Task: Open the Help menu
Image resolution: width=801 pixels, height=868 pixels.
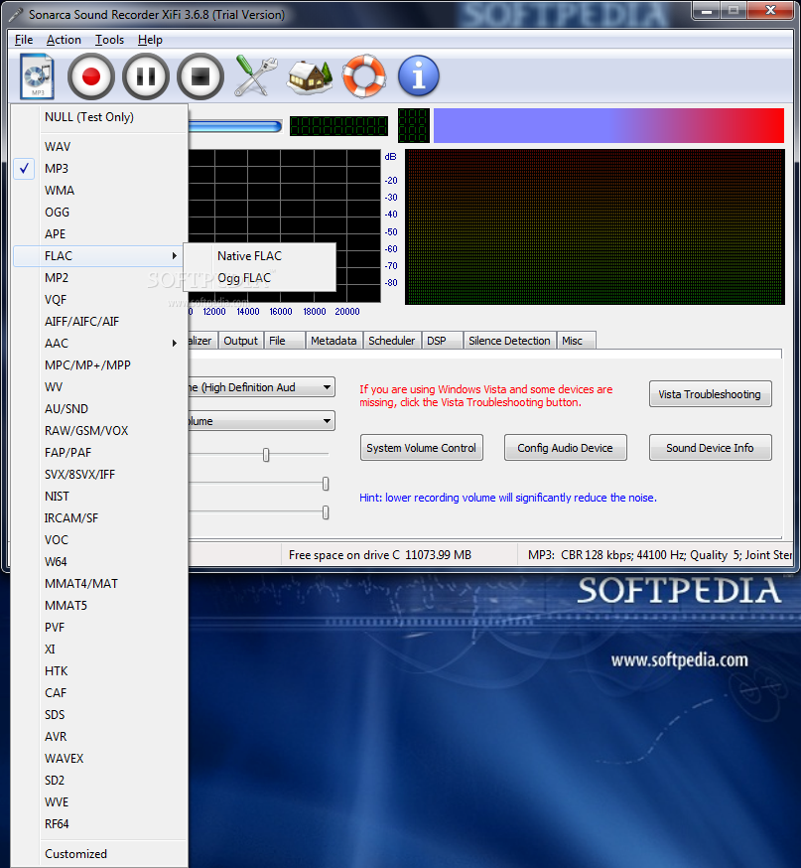Action: pos(150,40)
